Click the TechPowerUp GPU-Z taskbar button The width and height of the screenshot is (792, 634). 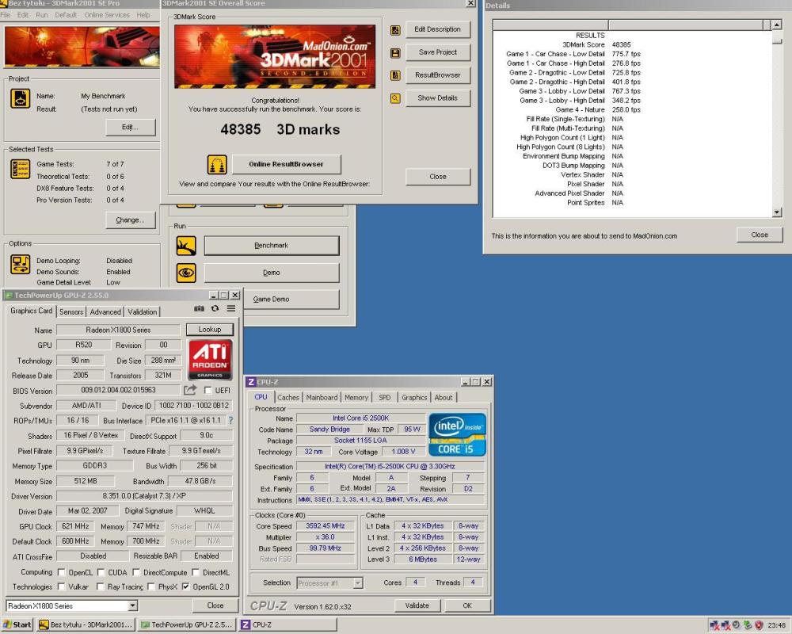pyautogui.click(x=187, y=625)
